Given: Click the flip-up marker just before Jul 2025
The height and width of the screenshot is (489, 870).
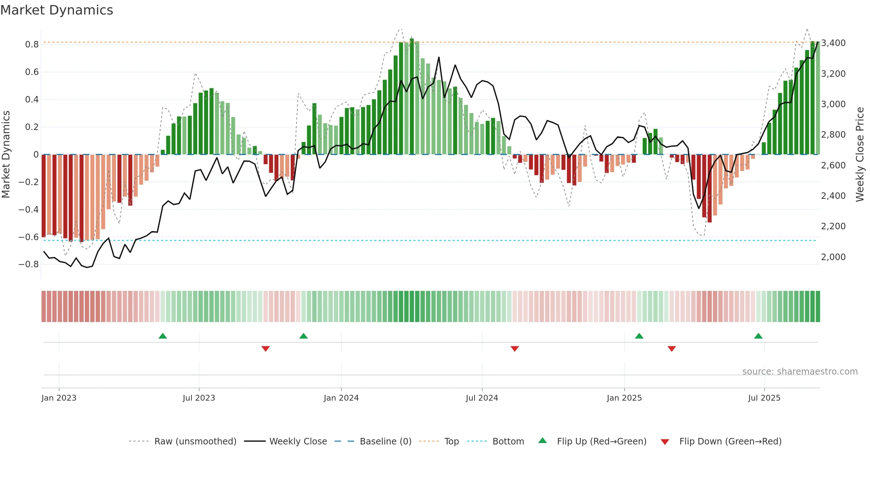Looking at the screenshot, I should [758, 336].
